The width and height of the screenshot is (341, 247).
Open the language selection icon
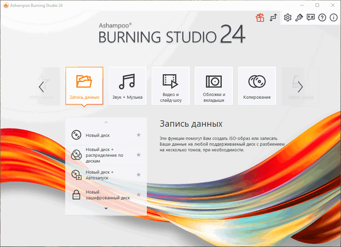pyautogui.click(x=311, y=18)
